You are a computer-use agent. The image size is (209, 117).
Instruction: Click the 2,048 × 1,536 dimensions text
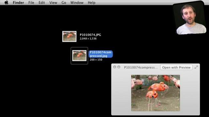coord(88,39)
